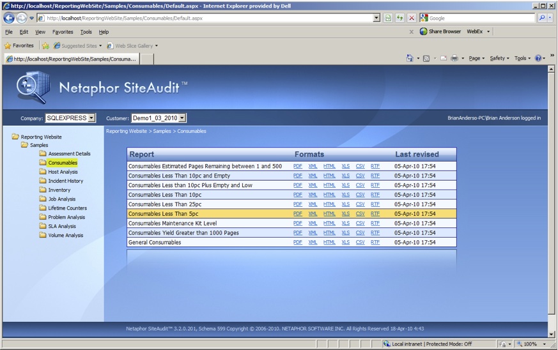Click Consumables Yield Greater than 1000 Pages
The height and width of the screenshot is (350, 558).
coord(183,232)
